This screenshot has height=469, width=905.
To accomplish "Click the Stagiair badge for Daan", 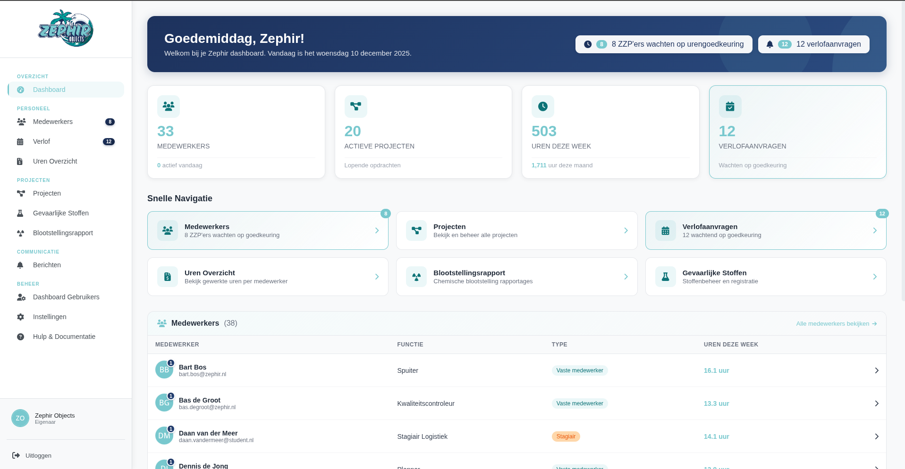I will (566, 436).
